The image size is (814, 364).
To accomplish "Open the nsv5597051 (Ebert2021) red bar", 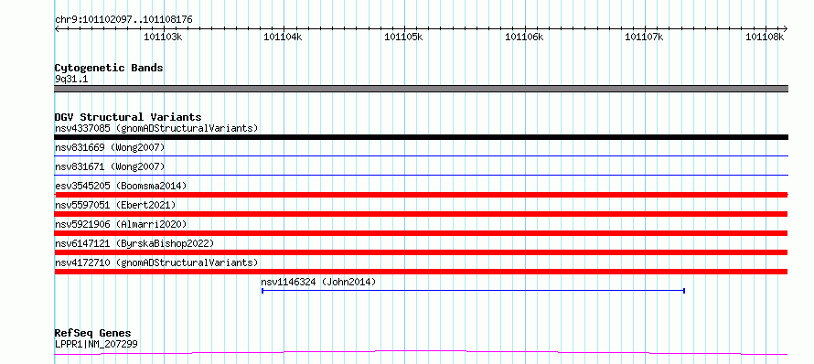I will coord(421,214).
